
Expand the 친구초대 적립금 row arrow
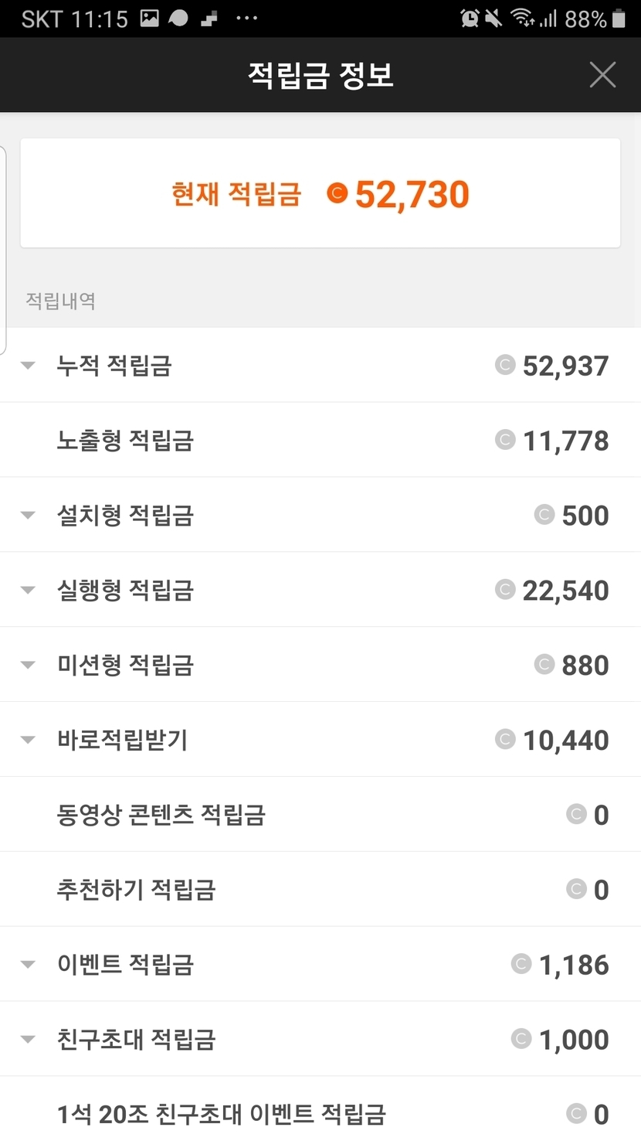[29, 1040]
